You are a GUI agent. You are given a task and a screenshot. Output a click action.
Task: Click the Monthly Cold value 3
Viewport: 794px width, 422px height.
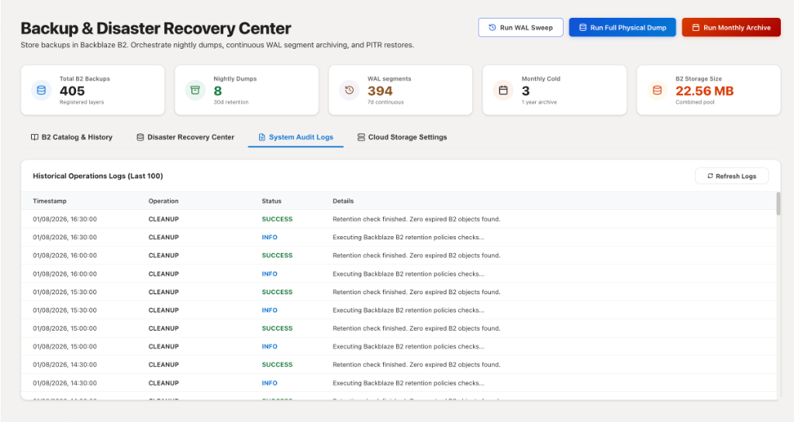pos(526,91)
